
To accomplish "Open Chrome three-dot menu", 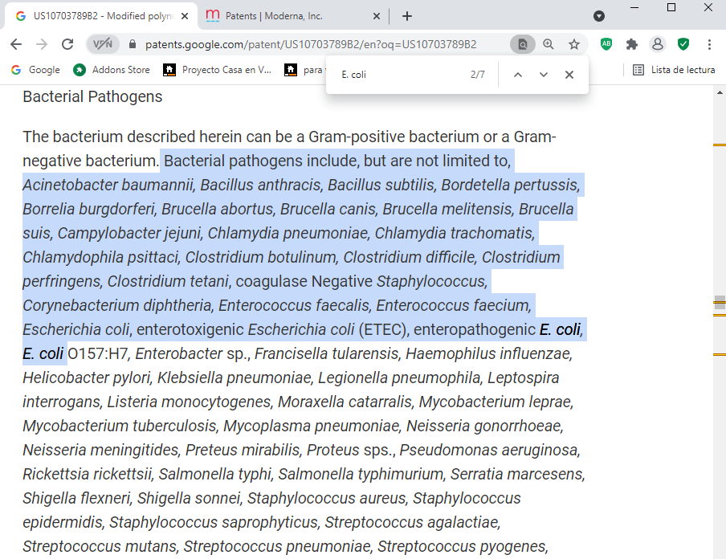I will click(x=710, y=44).
